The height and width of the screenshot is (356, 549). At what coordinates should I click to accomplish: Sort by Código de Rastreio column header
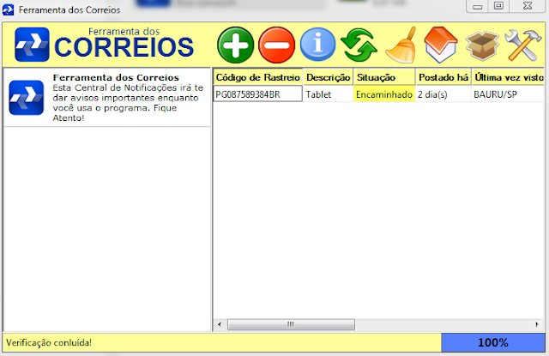click(257, 77)
